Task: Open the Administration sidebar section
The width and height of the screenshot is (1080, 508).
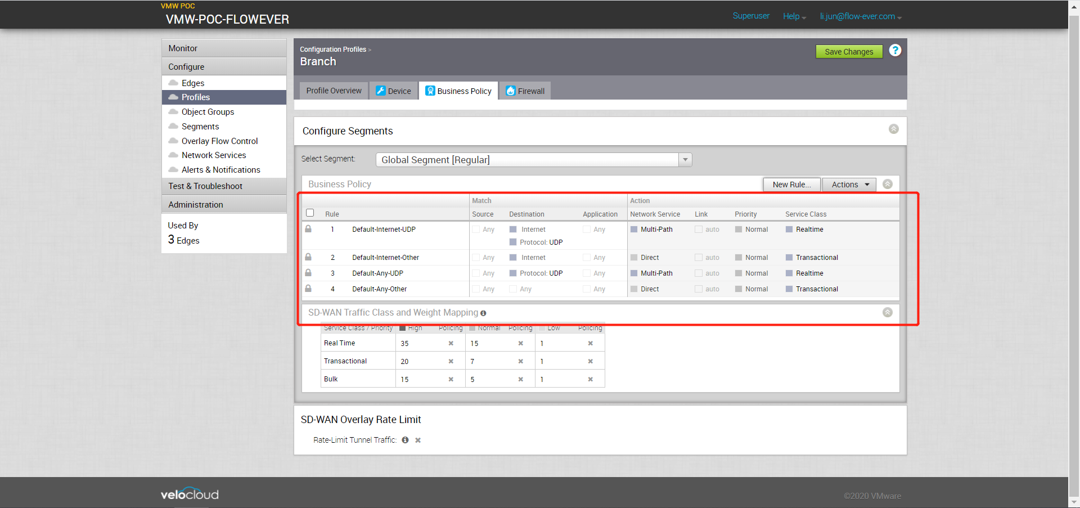Action: coord(224,205)
